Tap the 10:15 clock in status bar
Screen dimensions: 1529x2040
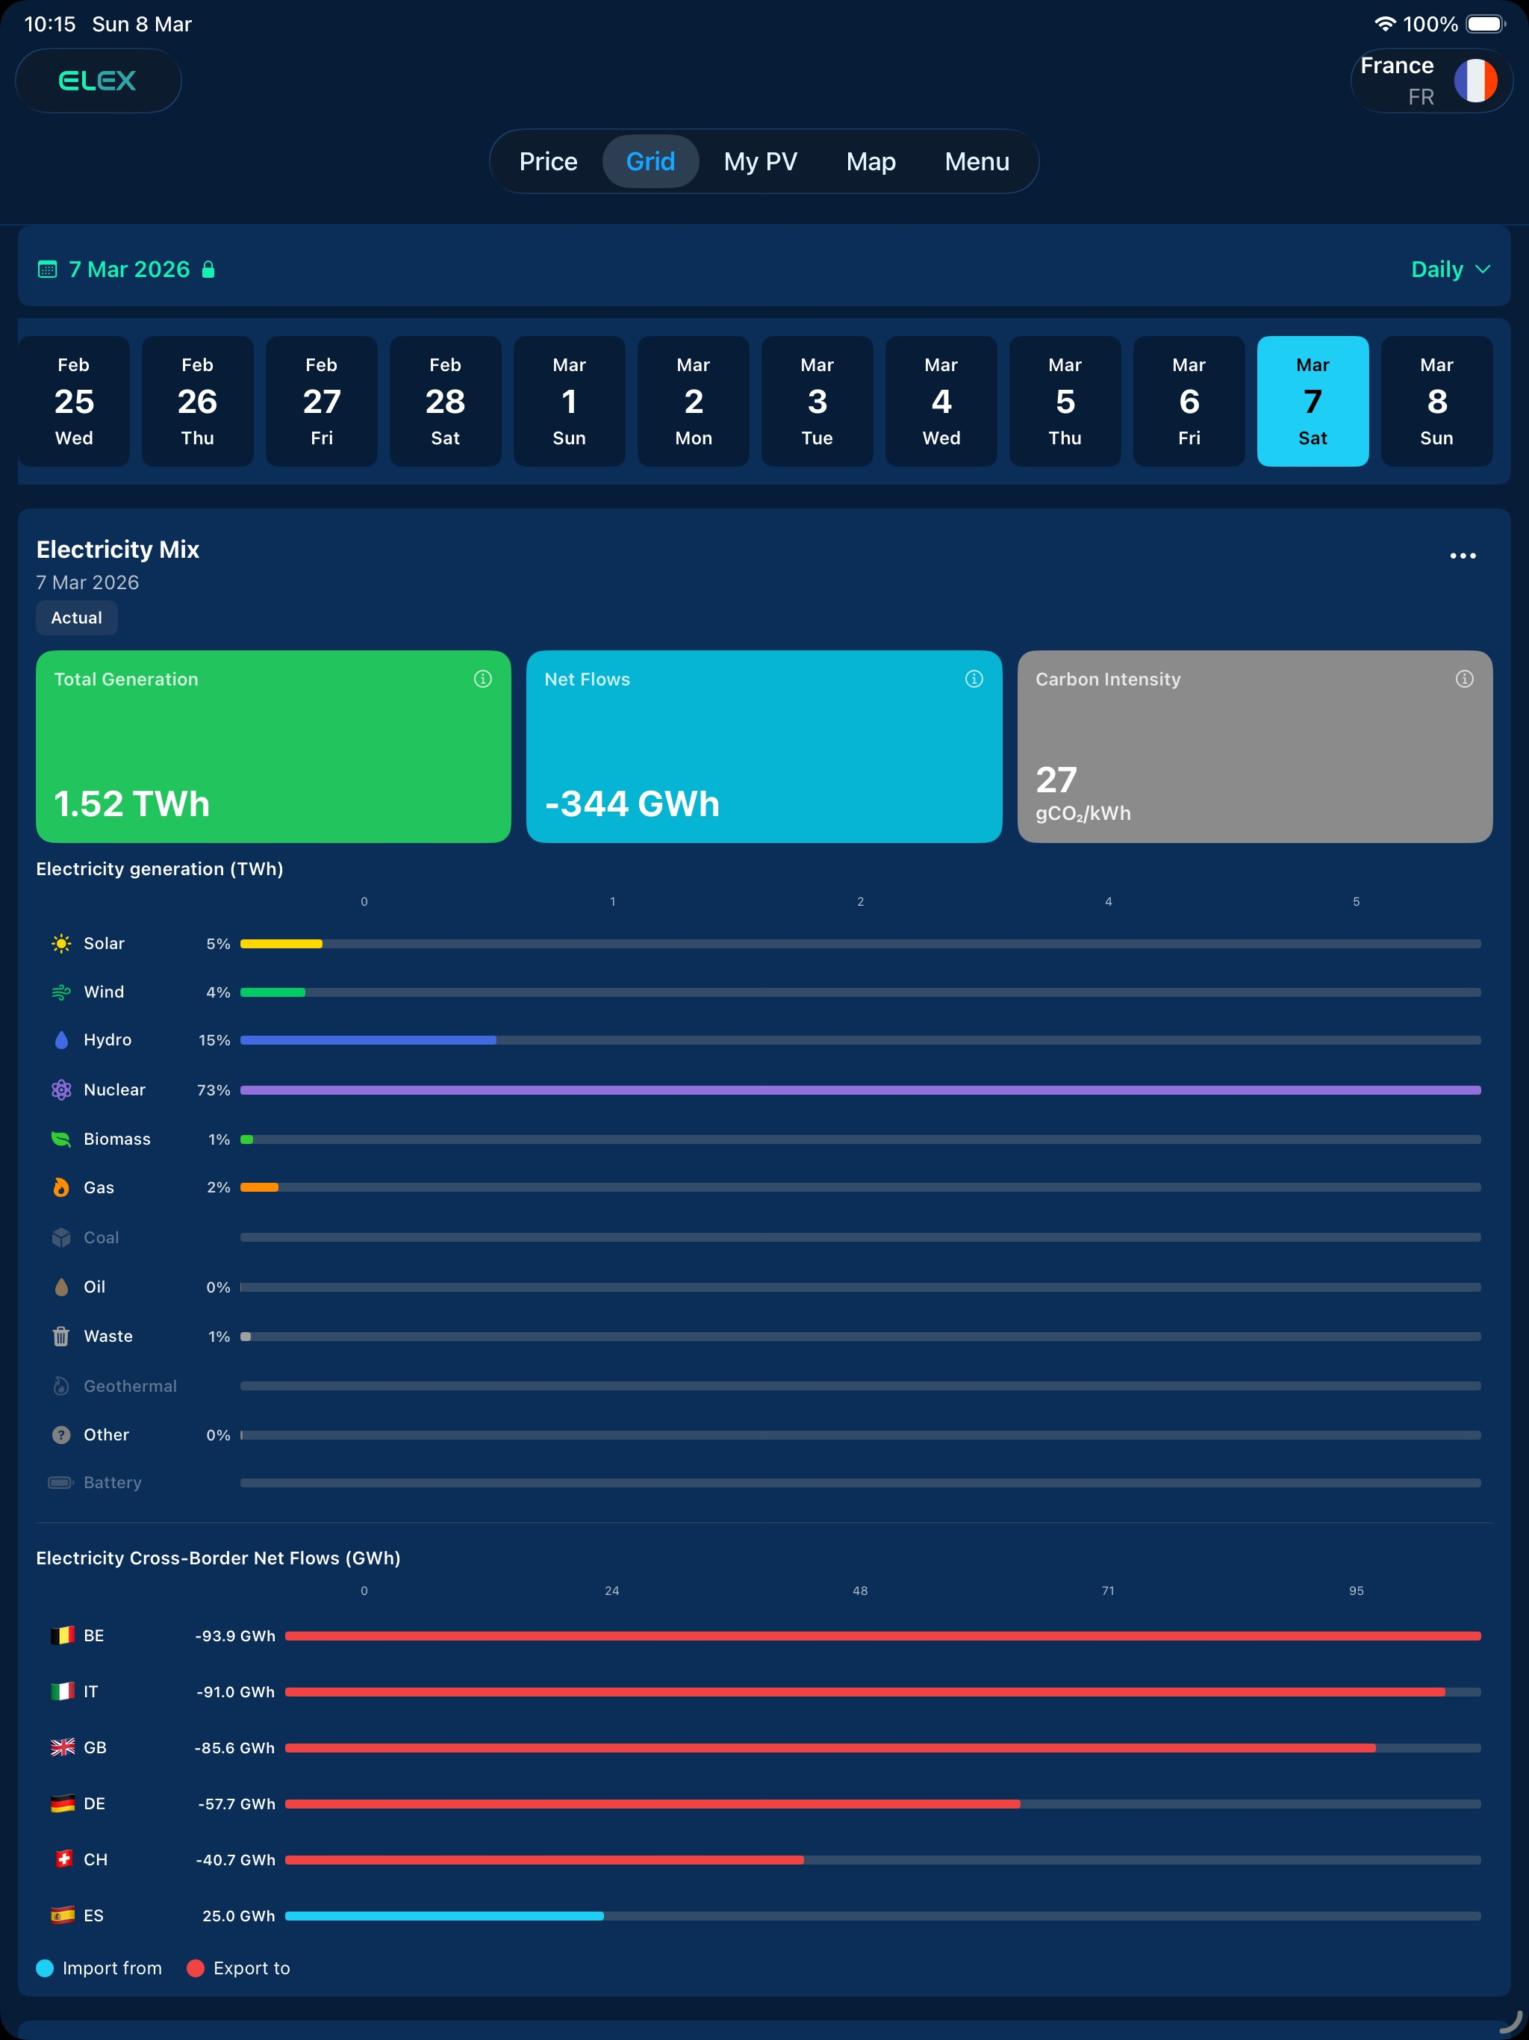[x=50, y=24]
